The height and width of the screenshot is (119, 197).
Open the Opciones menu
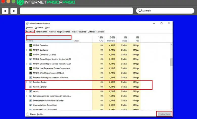coord(39,28)
